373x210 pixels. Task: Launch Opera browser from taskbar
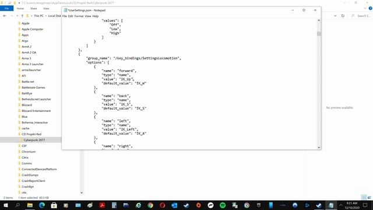tap(163, 205)
